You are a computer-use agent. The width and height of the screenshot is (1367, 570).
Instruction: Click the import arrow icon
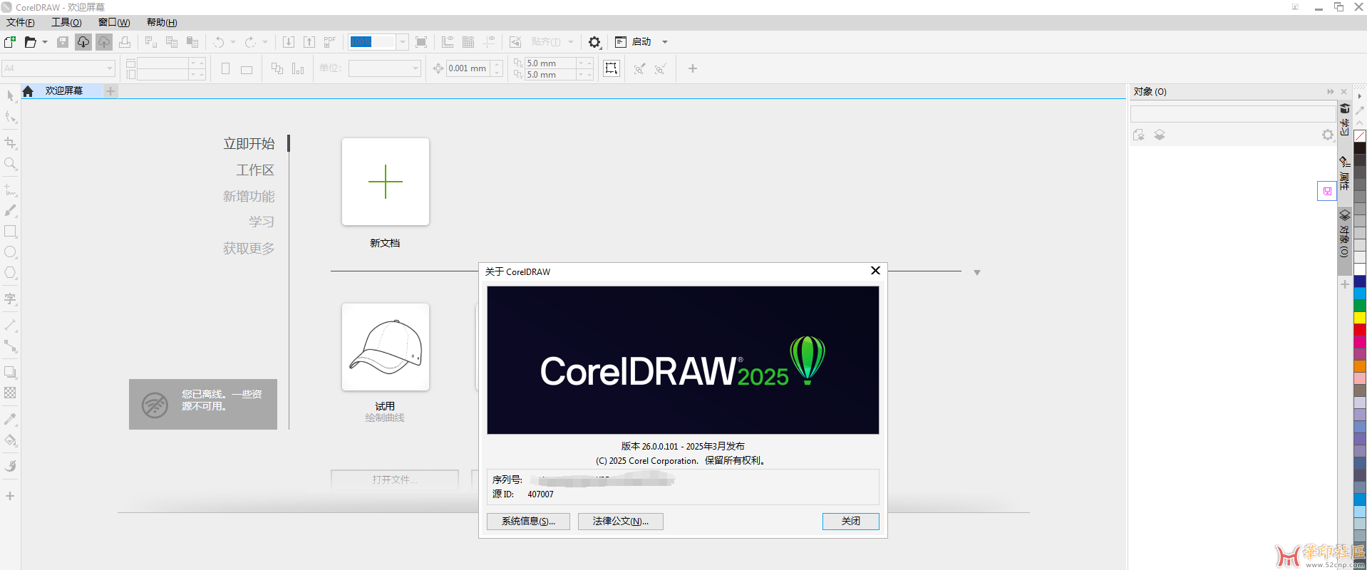click(289, 42)
